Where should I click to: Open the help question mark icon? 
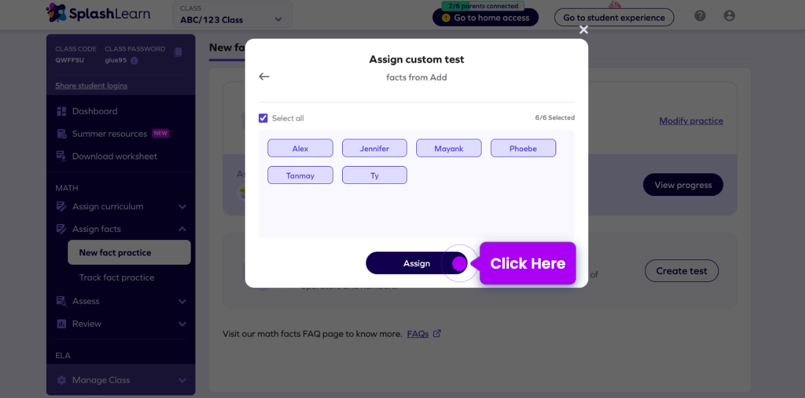tap(700, 15)
